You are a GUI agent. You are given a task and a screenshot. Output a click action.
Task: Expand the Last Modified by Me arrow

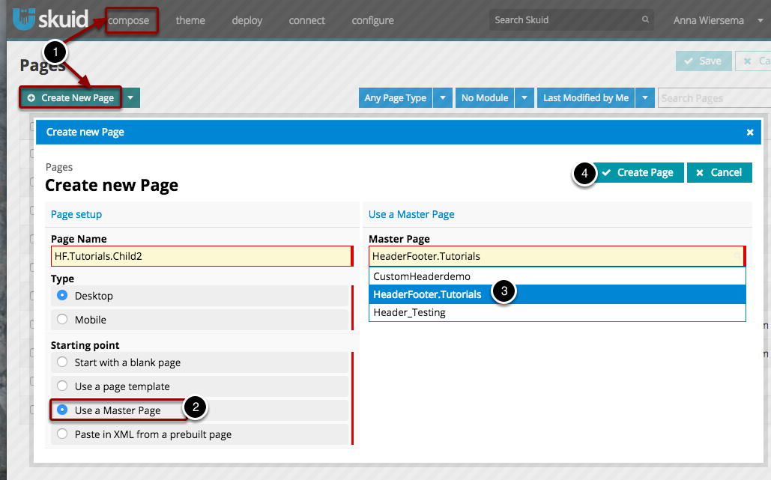pyautogui.click(x=644, y=98)
